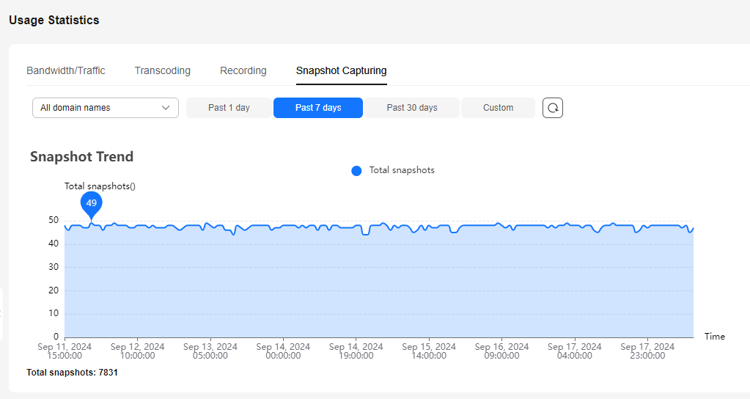Select the Past 7 days range
The image size is (750, 399).
(x=318, y=108)
